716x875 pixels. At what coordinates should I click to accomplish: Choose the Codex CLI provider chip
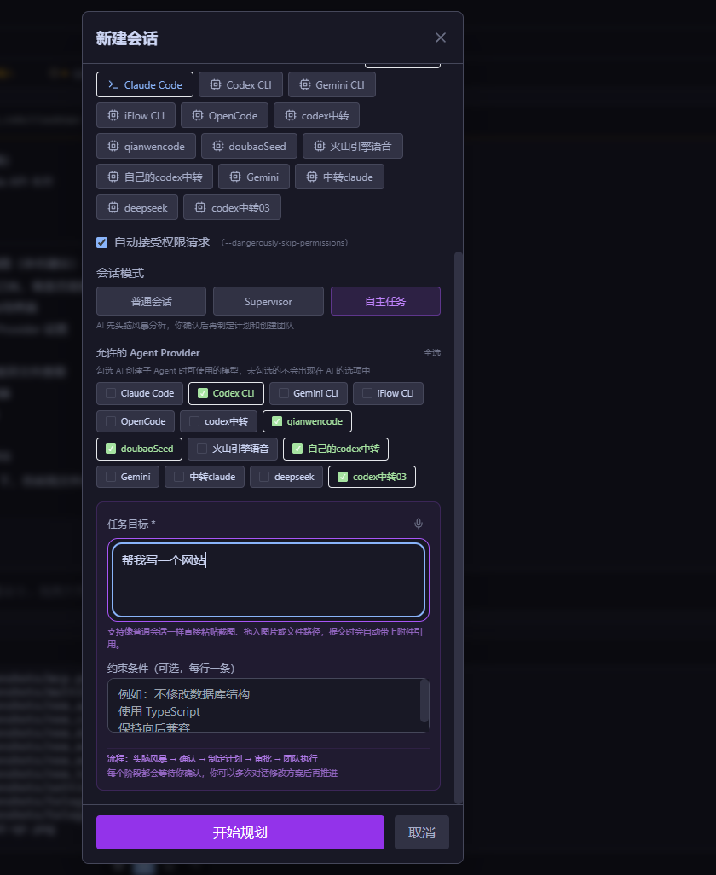click(240, 85)
